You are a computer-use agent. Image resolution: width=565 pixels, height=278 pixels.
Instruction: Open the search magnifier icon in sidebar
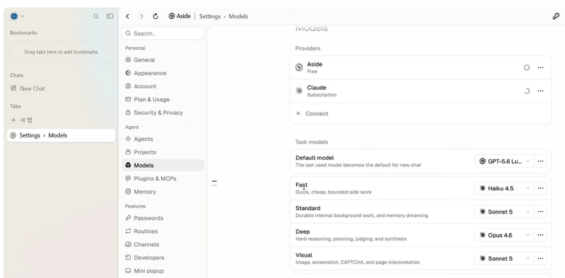96,16
